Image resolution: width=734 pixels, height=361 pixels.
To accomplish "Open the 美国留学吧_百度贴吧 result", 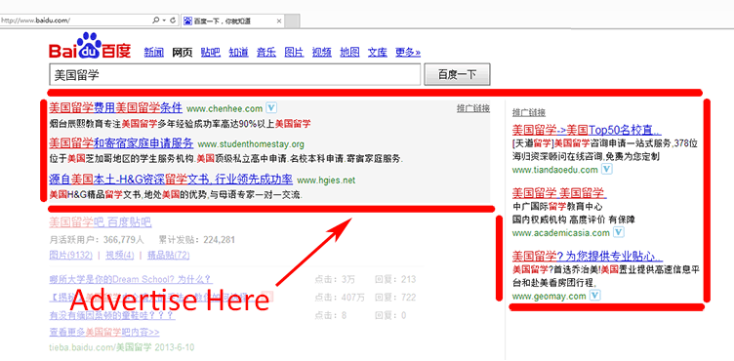I will (101, 222).
